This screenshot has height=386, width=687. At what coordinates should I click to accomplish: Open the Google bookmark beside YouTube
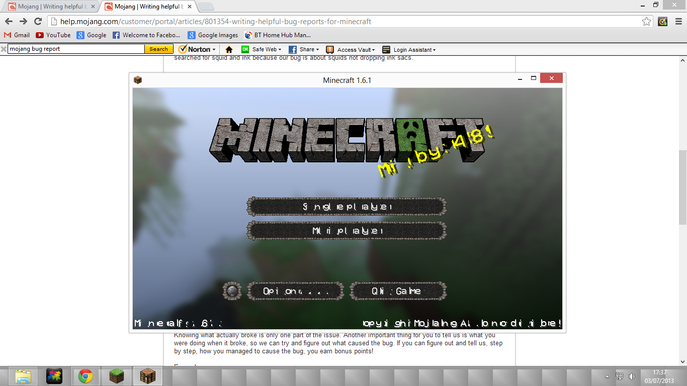pos(92,35)
